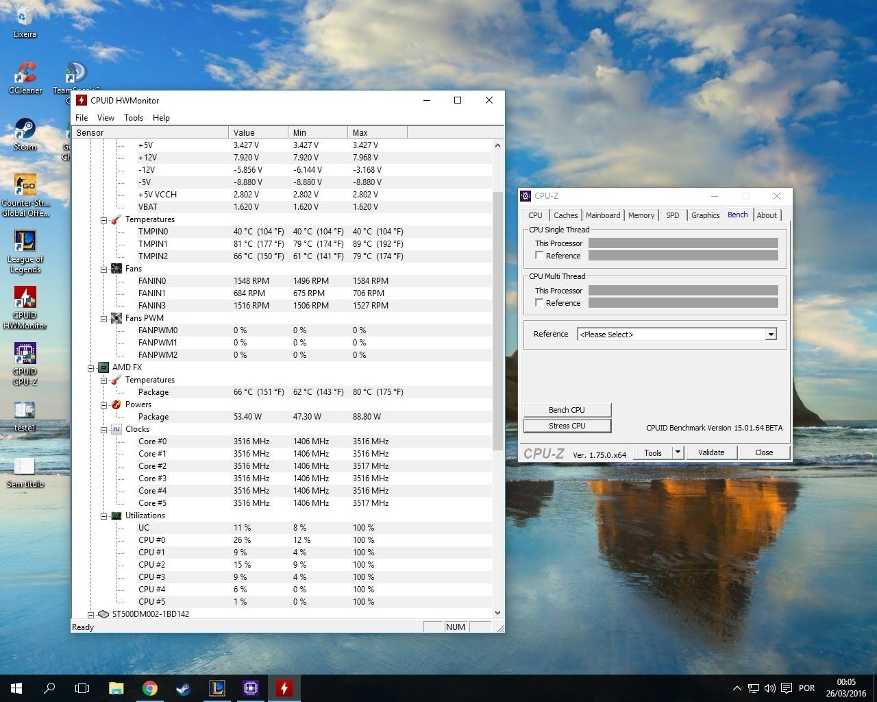Image resolution: width=877 pixels, height=702 pixels.
Task: Open the CCleaner desktop shortcut
Action: (25, 78)
